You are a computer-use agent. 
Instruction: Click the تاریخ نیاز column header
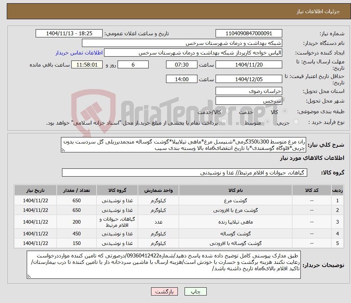[x=35, y=190]
